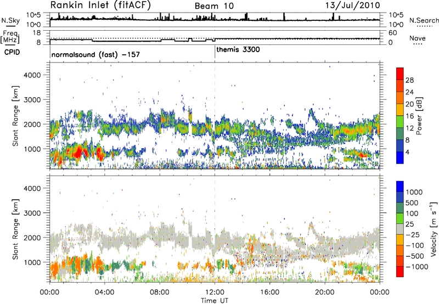
Task: Pick the teal Power segment between 8 and 12
Action: [400, 134]
